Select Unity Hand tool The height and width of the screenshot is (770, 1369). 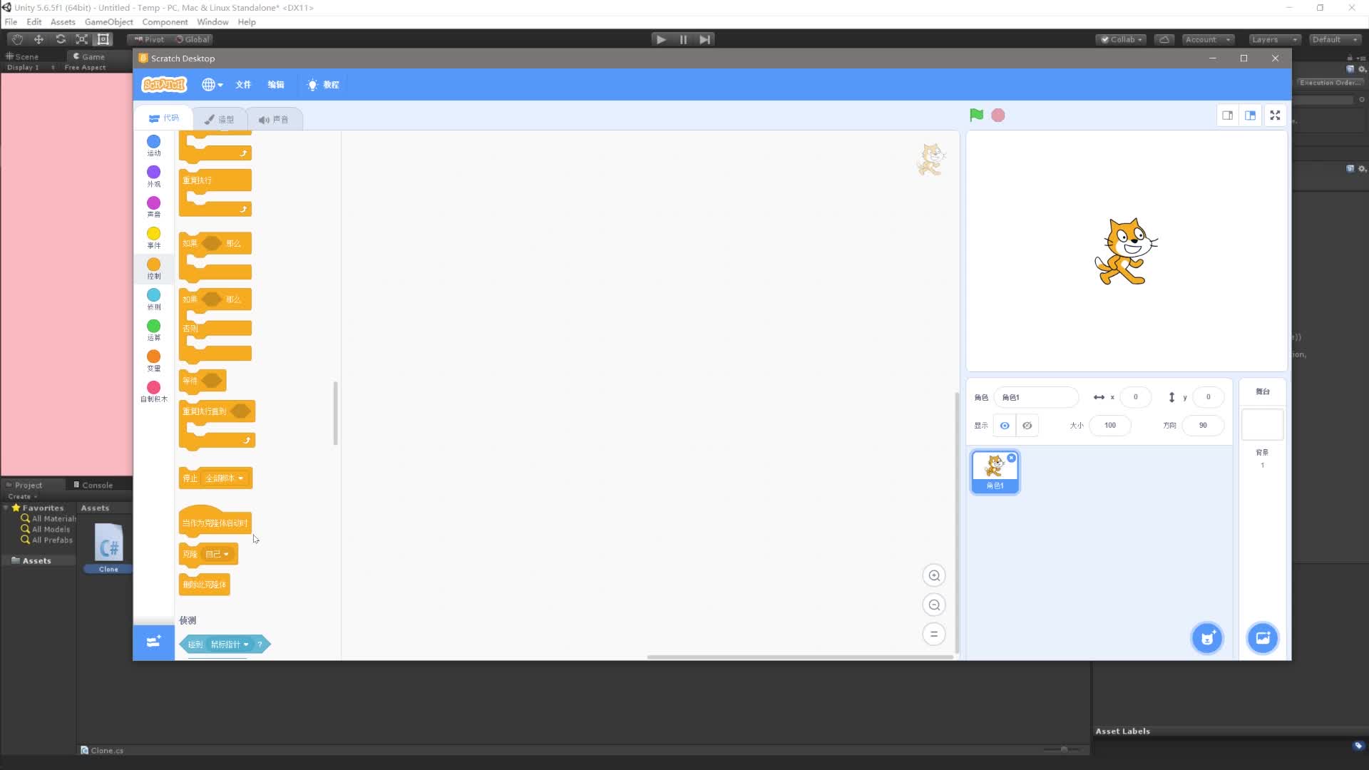(x=17, y=39)
